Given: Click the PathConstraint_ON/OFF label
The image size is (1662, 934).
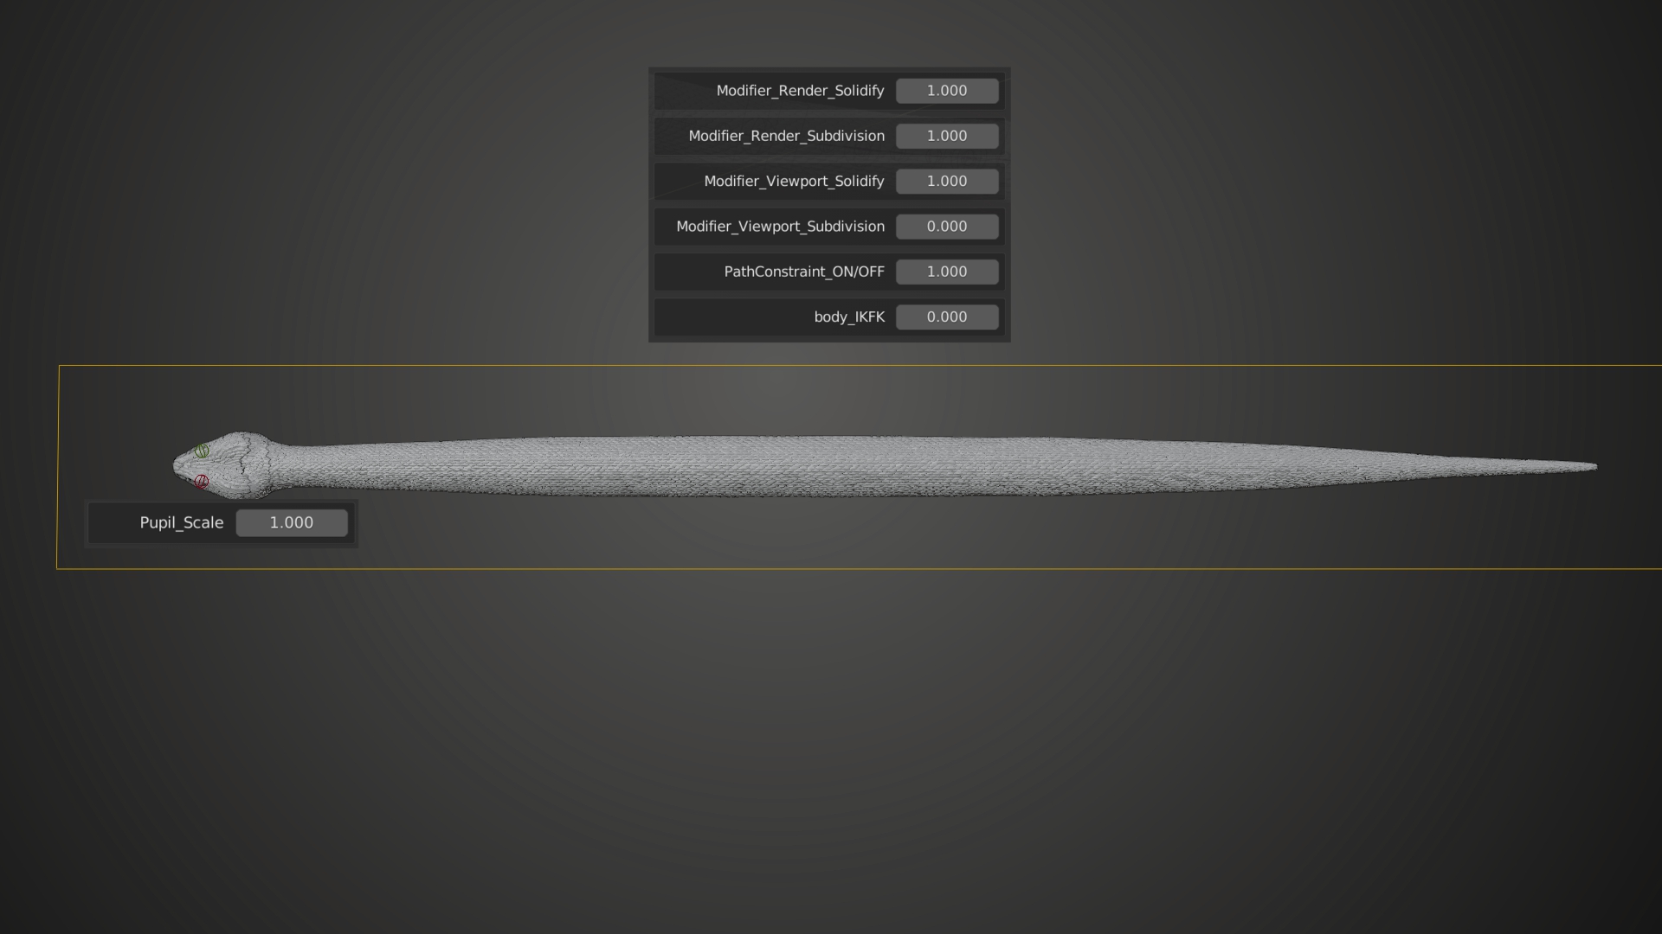Looking at the screenshot, I should point(803,272).
